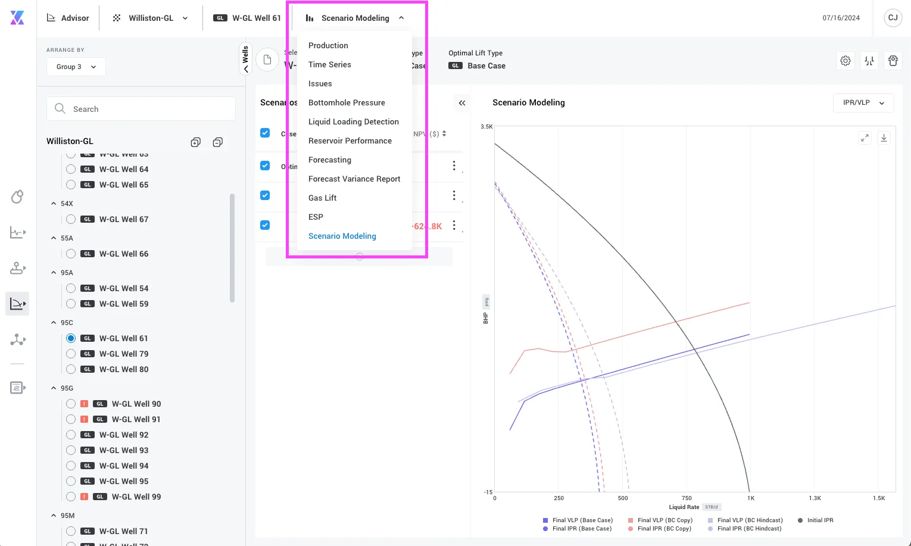911x546 pixels.
Task: Click expand all groups icon
Action: (195, 142)
